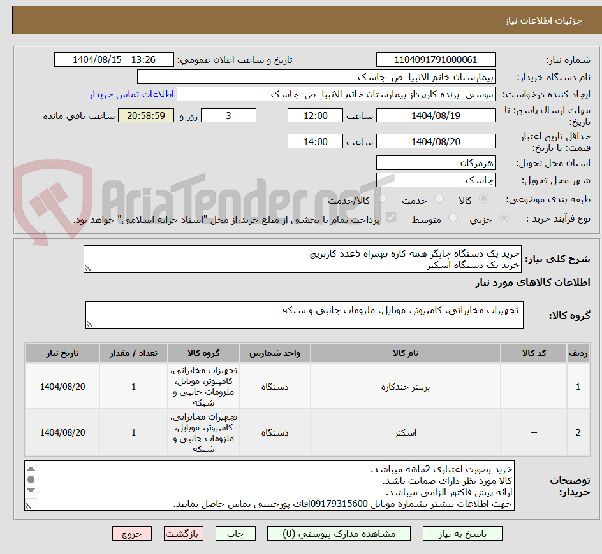Click the response deadline time 12:00
The image size is (602, 554).
315,115
